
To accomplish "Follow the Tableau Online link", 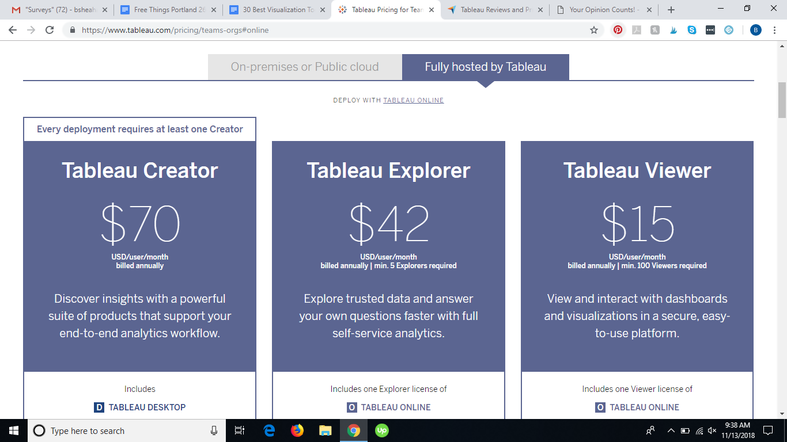I will pos(414,100).
